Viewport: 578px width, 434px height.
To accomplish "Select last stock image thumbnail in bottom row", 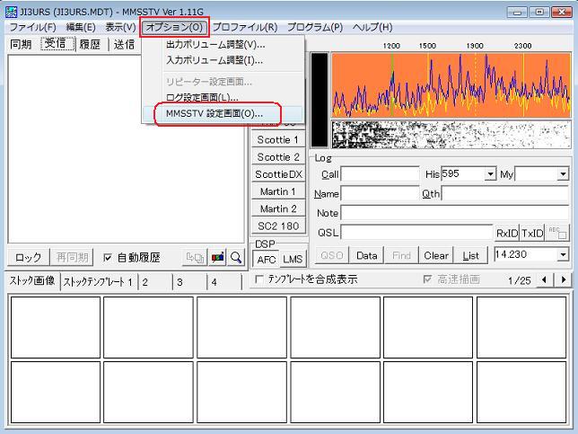I will coord(521,393).
